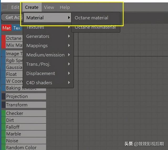Expand the Displacement submenu arrow
The width and height of the screenshot is (168, 150).
click(x=69, y=73)
